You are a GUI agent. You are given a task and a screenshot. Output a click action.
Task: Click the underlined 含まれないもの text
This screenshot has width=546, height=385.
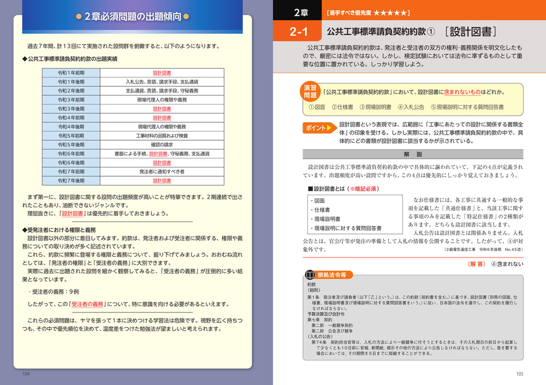pos(462,92)
